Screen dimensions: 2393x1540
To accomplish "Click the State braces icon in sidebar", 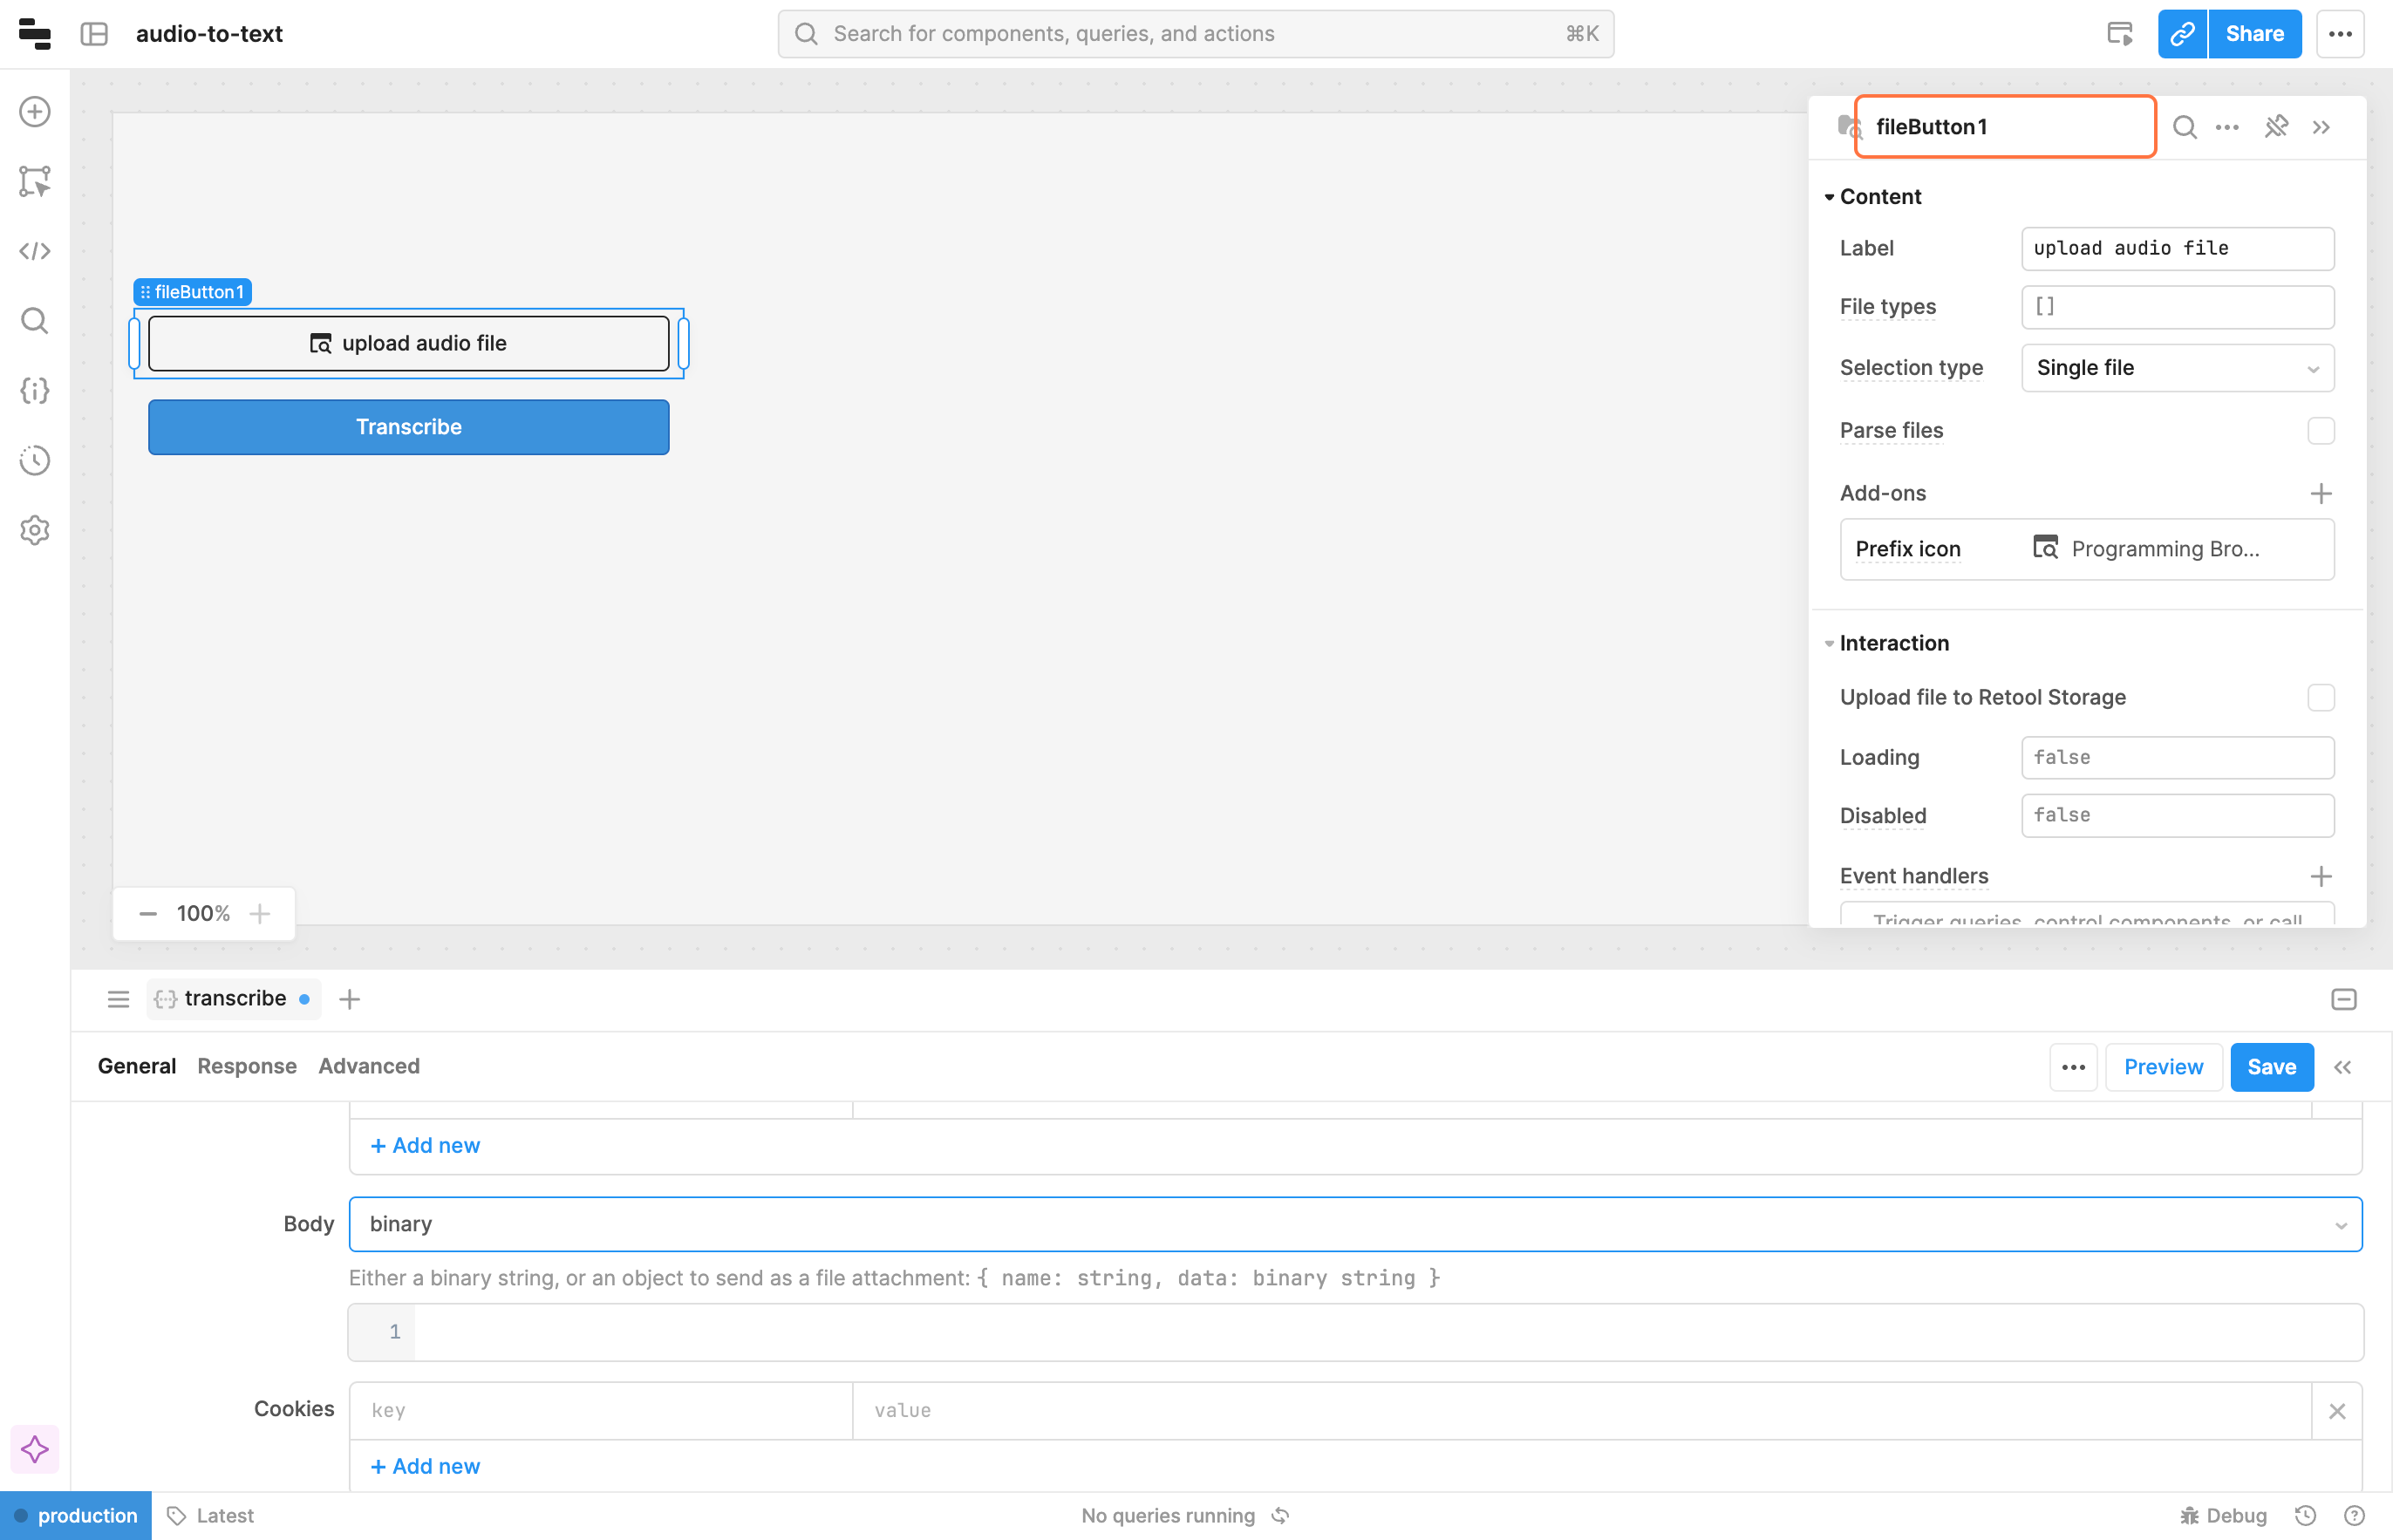I will pos(35,390).
